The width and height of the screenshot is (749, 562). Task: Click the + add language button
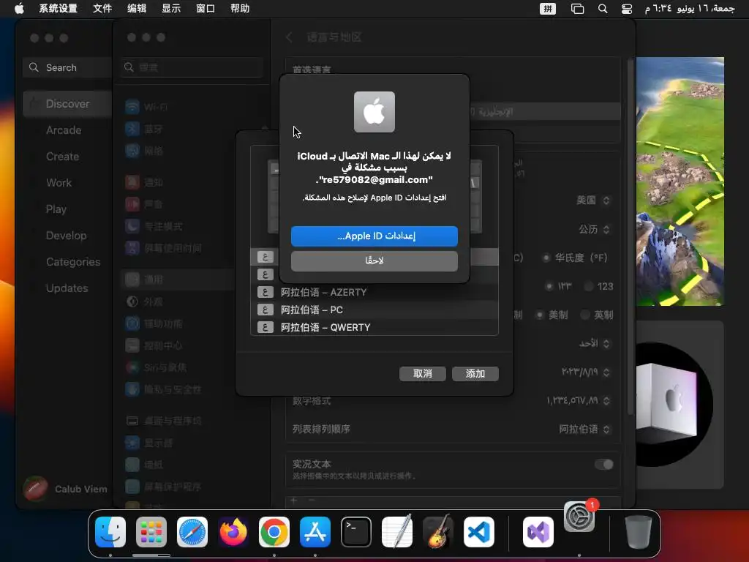tap(294, 501)
